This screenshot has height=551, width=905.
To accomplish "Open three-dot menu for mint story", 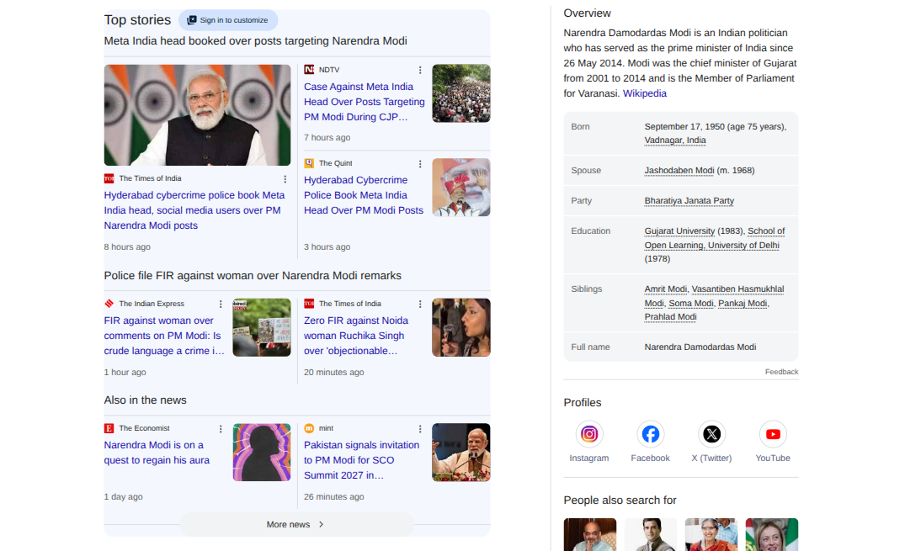I will (420, 429).
